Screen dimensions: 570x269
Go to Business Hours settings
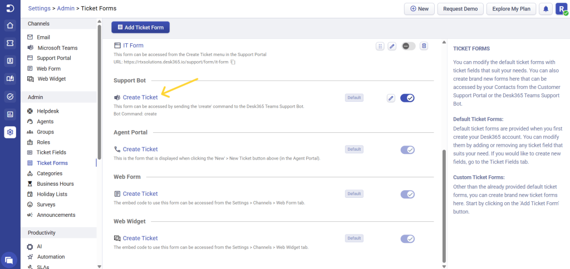[55, 184]
